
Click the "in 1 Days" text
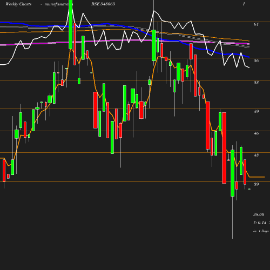tap(261, 231)
